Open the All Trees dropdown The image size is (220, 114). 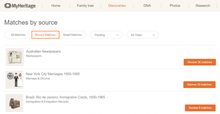click(x=143, y=35)
